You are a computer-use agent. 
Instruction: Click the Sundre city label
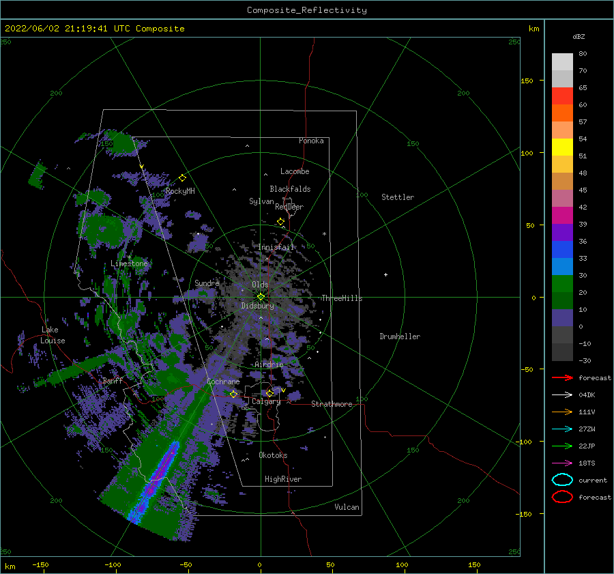[x=207, y=283]
